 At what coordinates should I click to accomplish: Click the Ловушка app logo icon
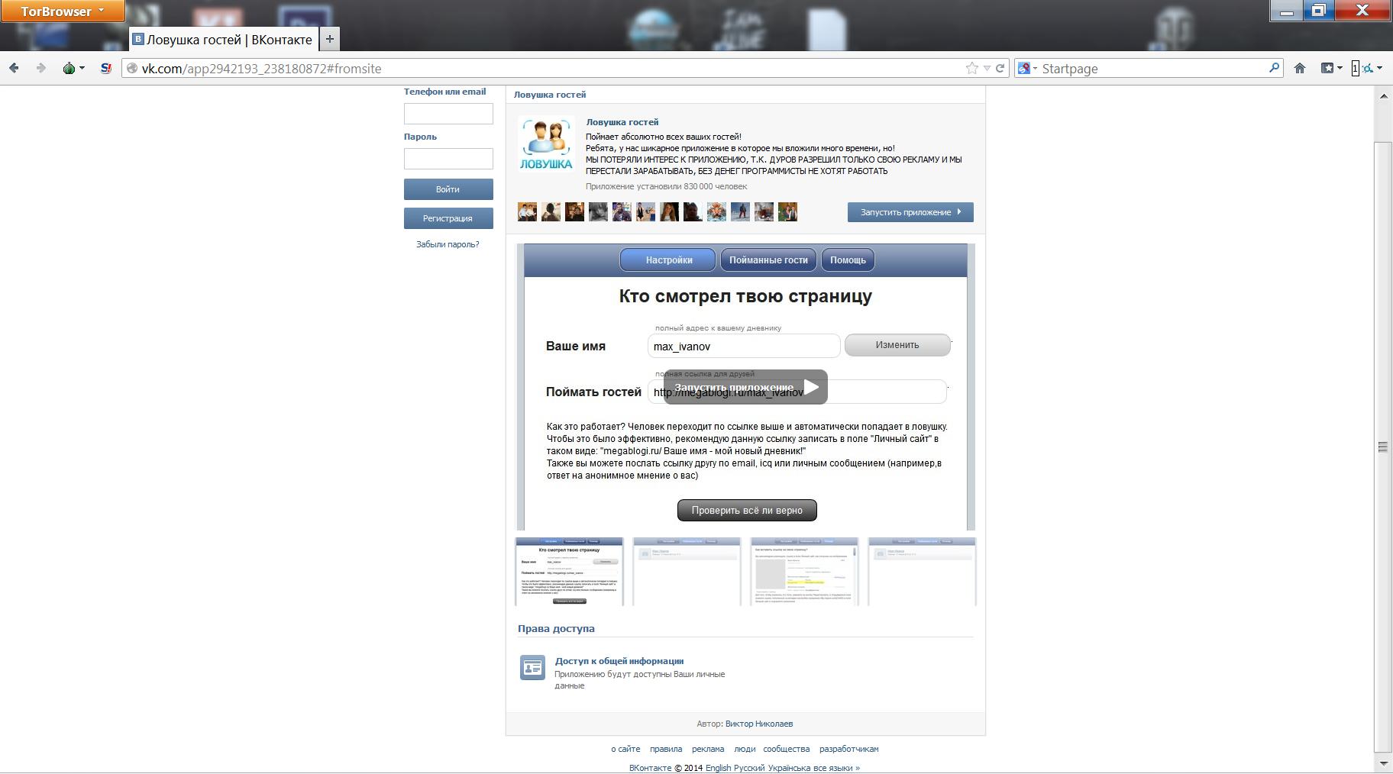coord(546,144)
